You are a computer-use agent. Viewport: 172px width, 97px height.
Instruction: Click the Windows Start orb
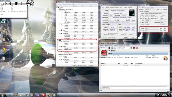click(2, 95)
